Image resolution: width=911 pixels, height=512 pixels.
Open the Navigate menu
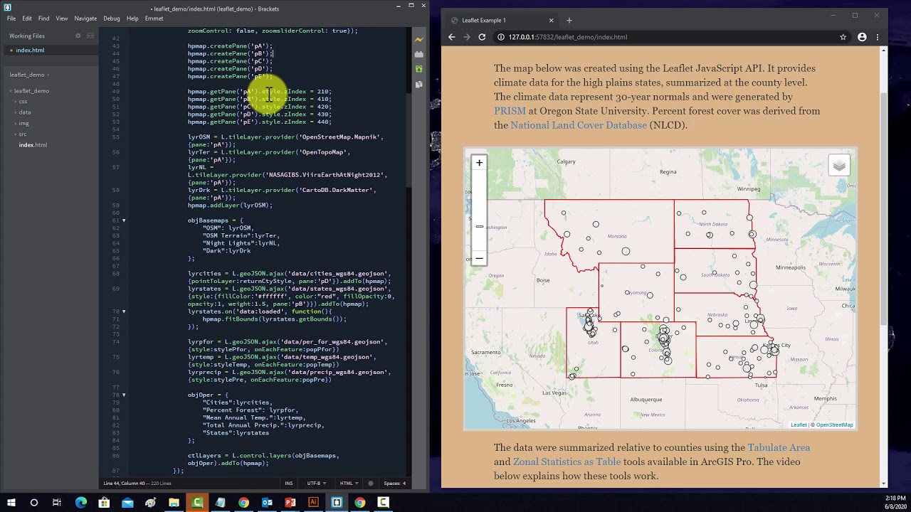point(85,18)
